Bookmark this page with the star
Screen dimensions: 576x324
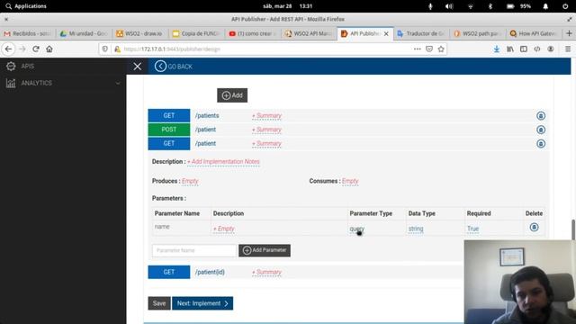441,49
